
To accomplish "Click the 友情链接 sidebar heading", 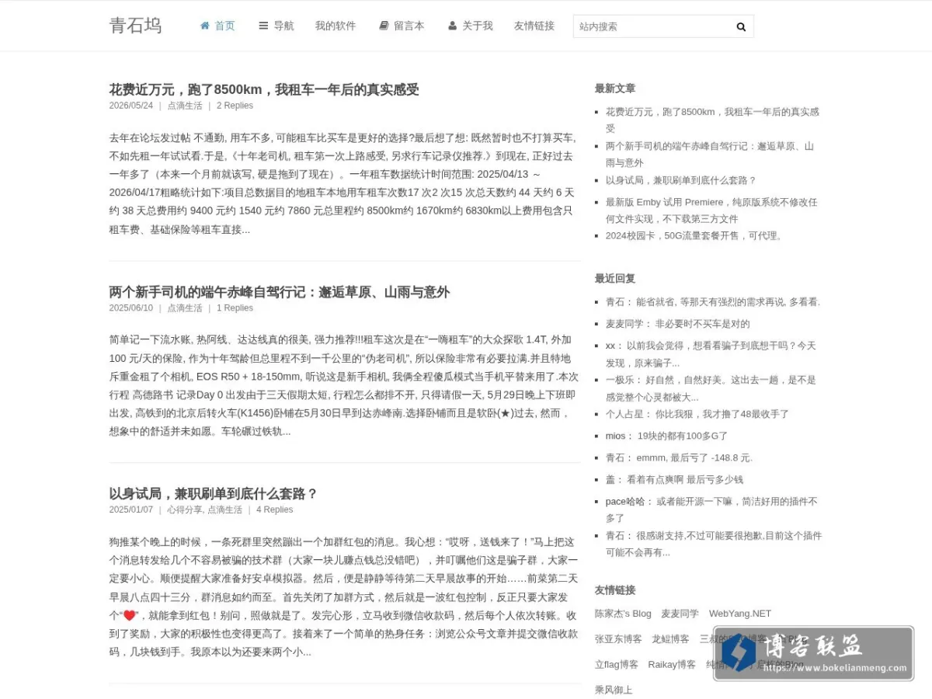I will pyautogui.click(x=615, y=589).
